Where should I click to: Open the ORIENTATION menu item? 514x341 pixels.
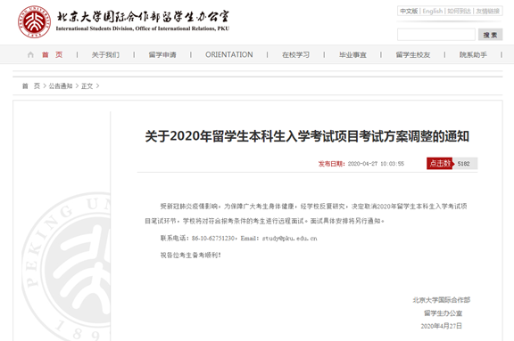[x=229, y=54]
